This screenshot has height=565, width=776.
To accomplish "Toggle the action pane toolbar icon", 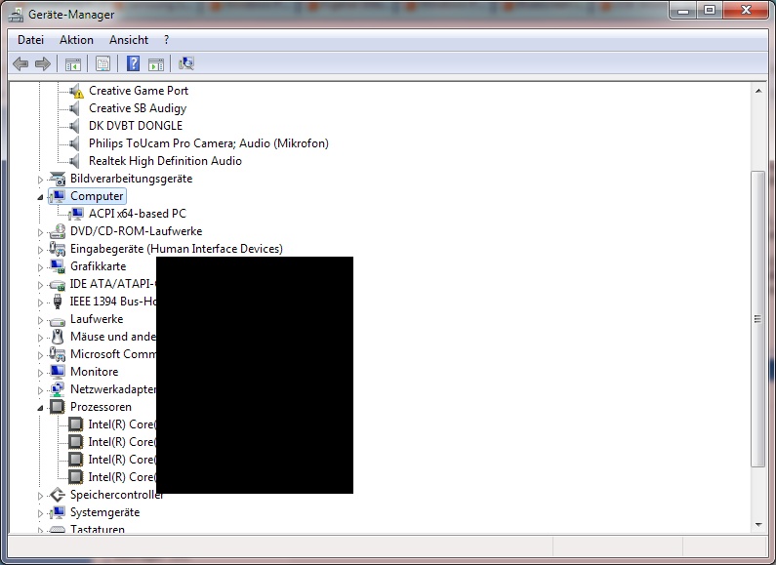I will point(156,63).
